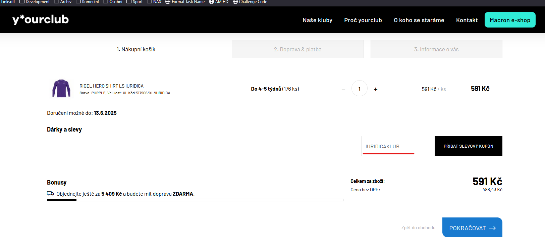Click the free shipping progress bar
Screen dimensions: 545x250
(196, 200)
